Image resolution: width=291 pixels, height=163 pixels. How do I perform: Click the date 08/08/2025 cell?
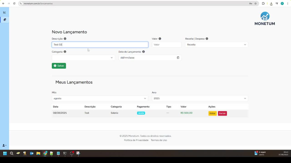coord(60,113)
